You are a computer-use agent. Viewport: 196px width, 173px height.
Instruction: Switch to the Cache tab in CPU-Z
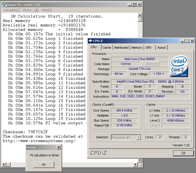click(x=107, y=48)
